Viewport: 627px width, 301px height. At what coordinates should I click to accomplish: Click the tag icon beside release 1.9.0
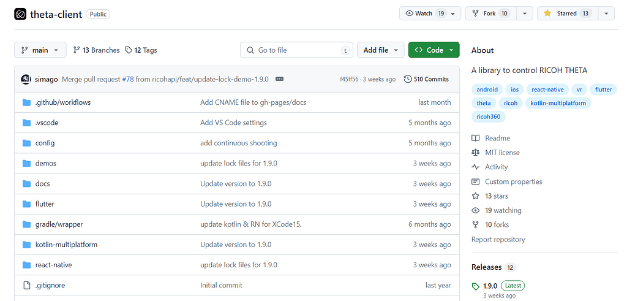[475, 286]
